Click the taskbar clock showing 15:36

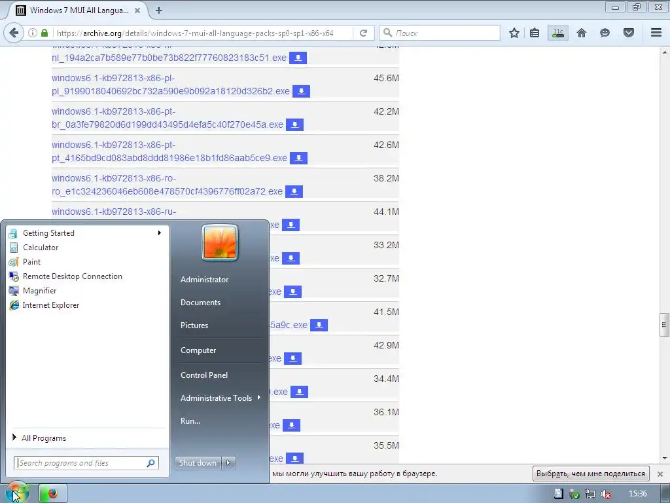tap(637, 494)
